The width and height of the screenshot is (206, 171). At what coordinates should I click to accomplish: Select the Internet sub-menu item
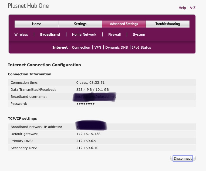tap(60, 48)
